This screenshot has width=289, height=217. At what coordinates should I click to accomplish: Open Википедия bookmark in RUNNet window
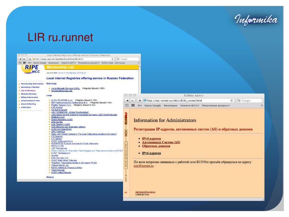170,105
